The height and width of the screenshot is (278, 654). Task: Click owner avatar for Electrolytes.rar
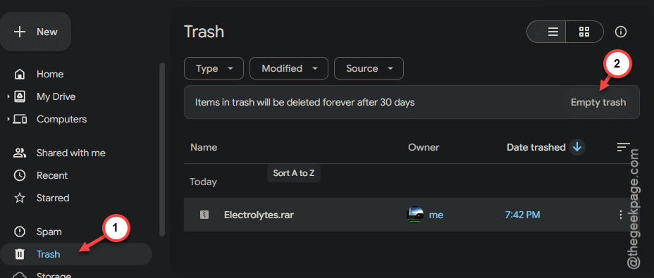[415, 215]
